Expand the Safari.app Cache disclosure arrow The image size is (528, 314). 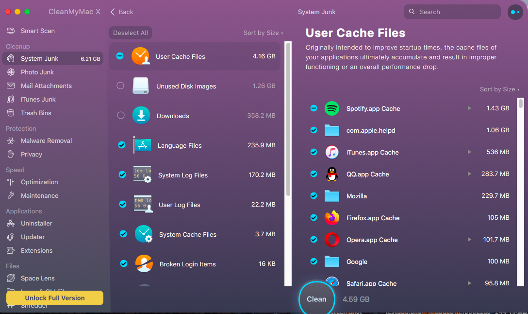coord(469,283)
